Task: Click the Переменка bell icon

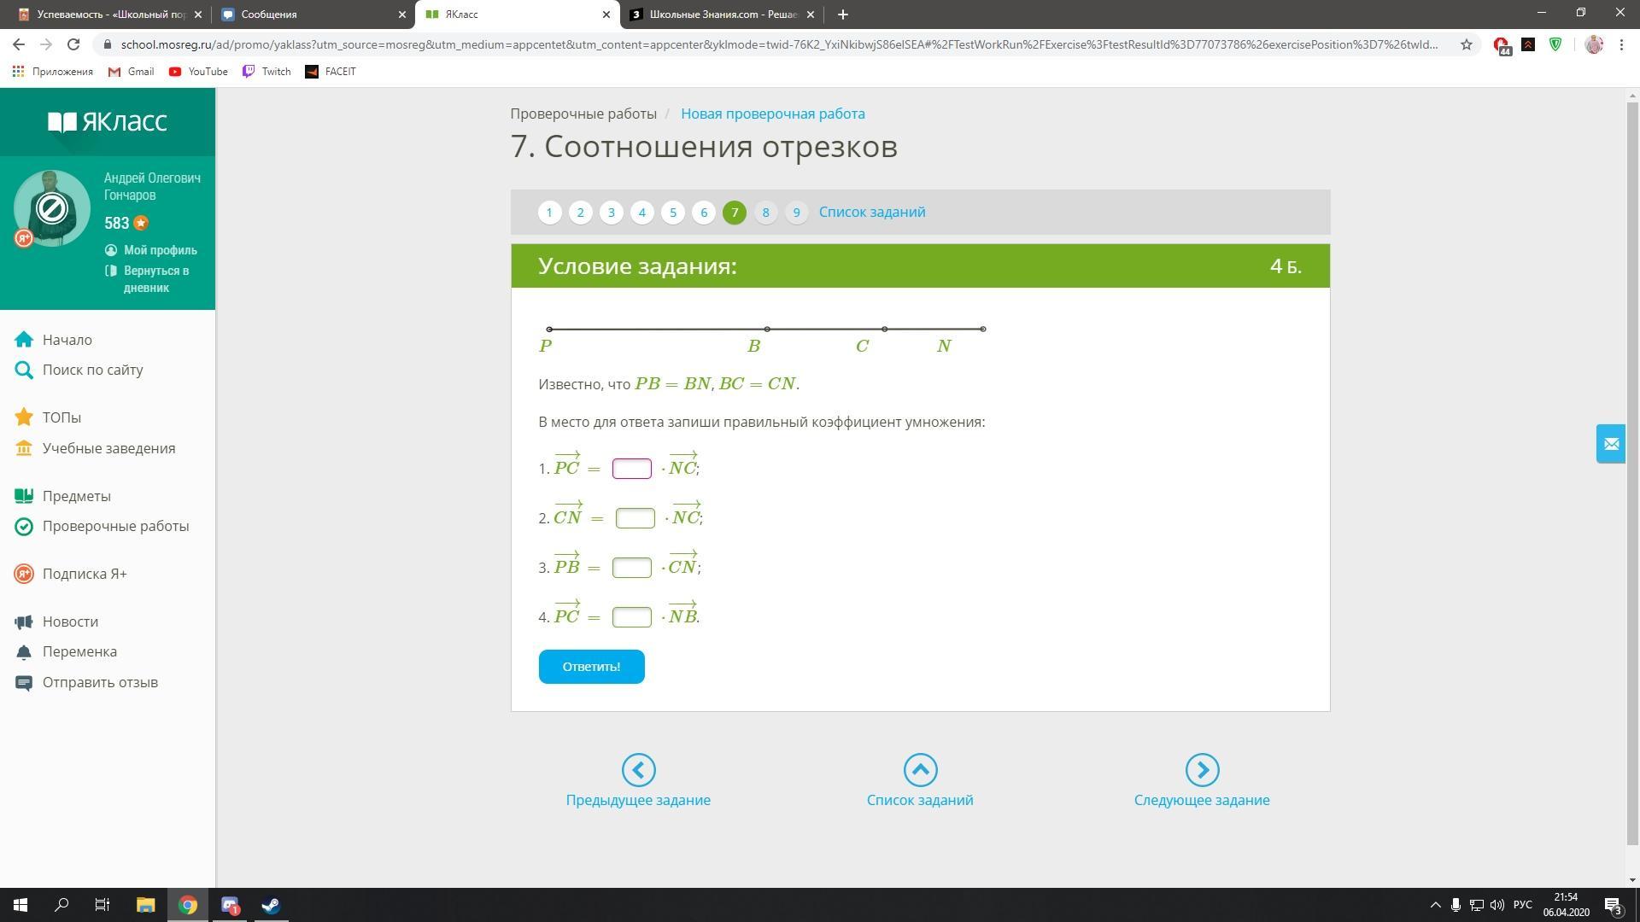Action: 24,651
